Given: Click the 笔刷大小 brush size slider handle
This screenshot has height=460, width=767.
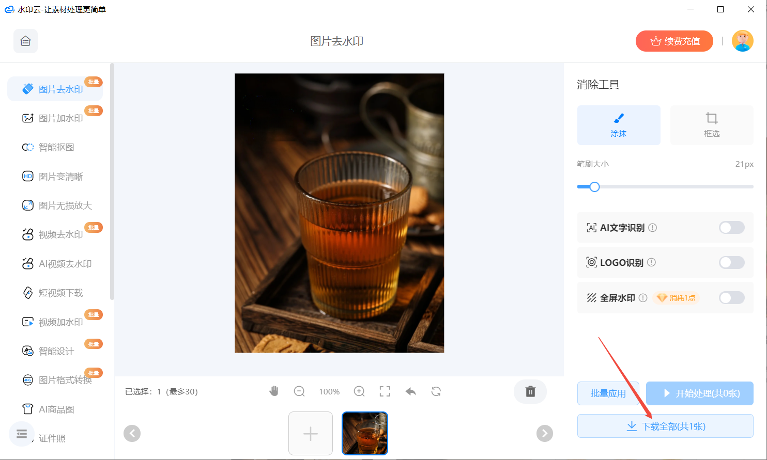Looking at the screenshot, I should (594, 187).
